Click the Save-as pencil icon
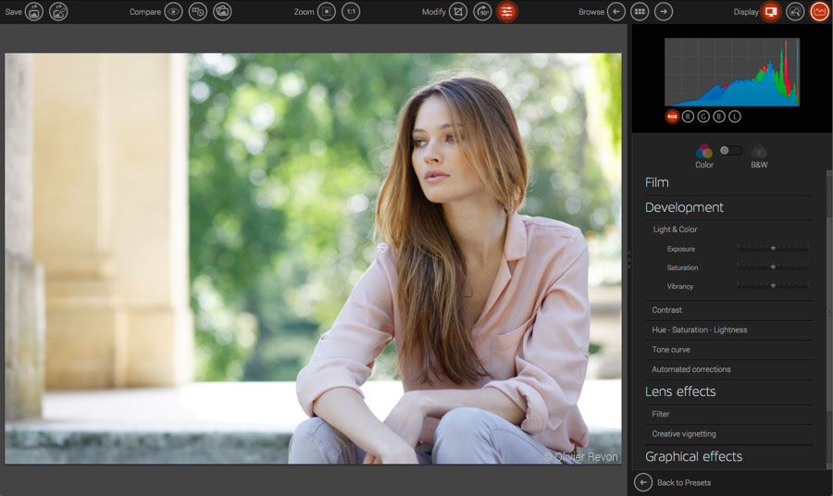 [58, 12]
